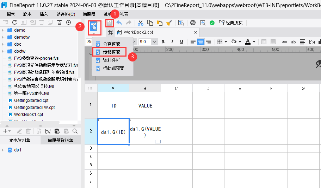Image resolution: width=321 pixels, height=188 pixels.
Task: Preview dataset with database play icon
Action: [x=57, y=131]
